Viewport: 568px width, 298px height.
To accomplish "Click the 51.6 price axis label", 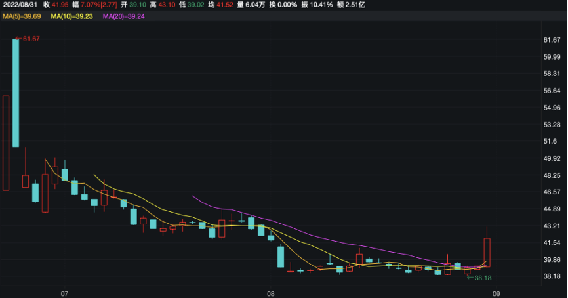I will pyautogui.click(x=550, y=141).
